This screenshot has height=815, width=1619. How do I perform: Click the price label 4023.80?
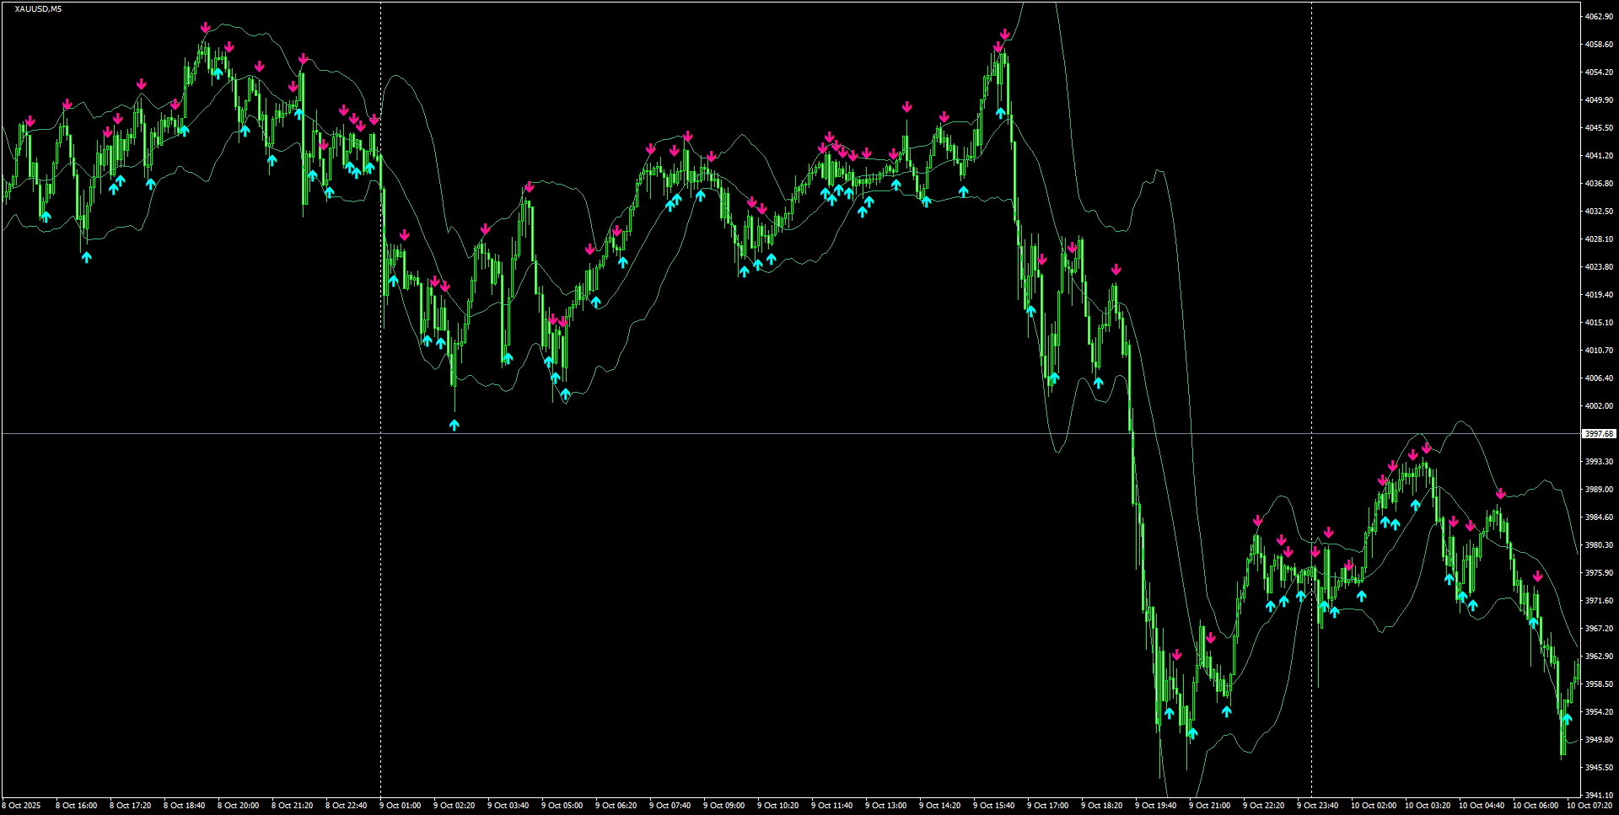tap(1599, 267)
